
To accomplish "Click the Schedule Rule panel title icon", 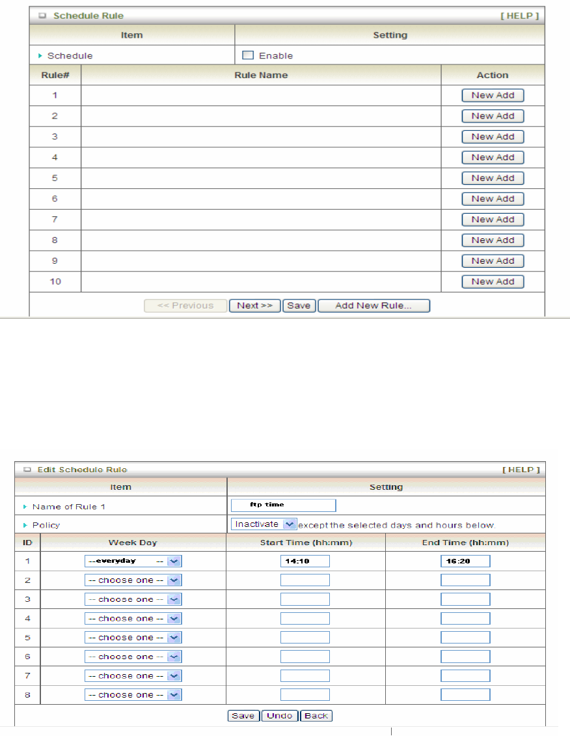I will tap(43, 16).
